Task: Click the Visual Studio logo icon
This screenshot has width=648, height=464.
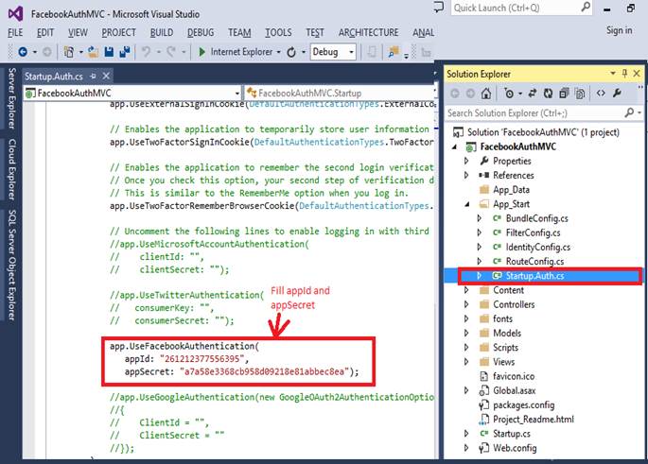Action: 16,14
